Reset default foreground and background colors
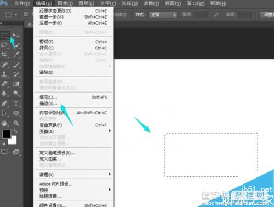 (3, 143)
